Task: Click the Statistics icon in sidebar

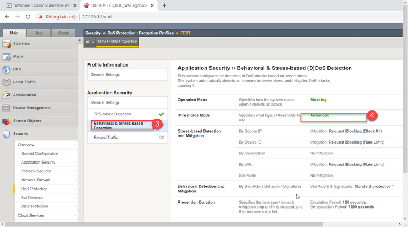Action: click(x=7, y=43)
